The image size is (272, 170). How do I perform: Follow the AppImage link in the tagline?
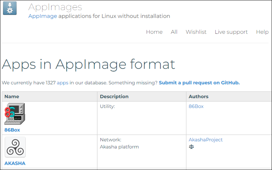pyautogui.click(x=42, y=16)
